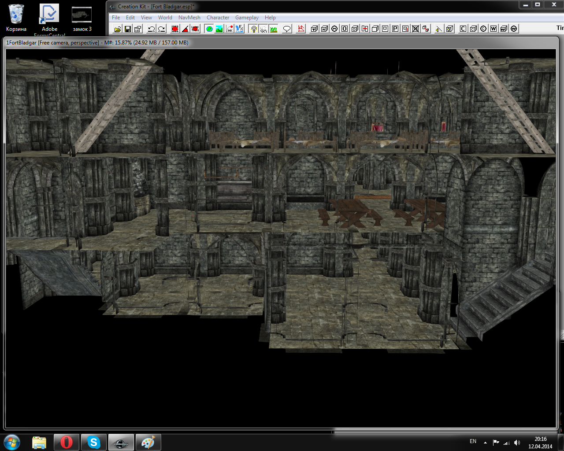Open a plugin with the folder icon

pyautogui.click(x=117, y=29)
